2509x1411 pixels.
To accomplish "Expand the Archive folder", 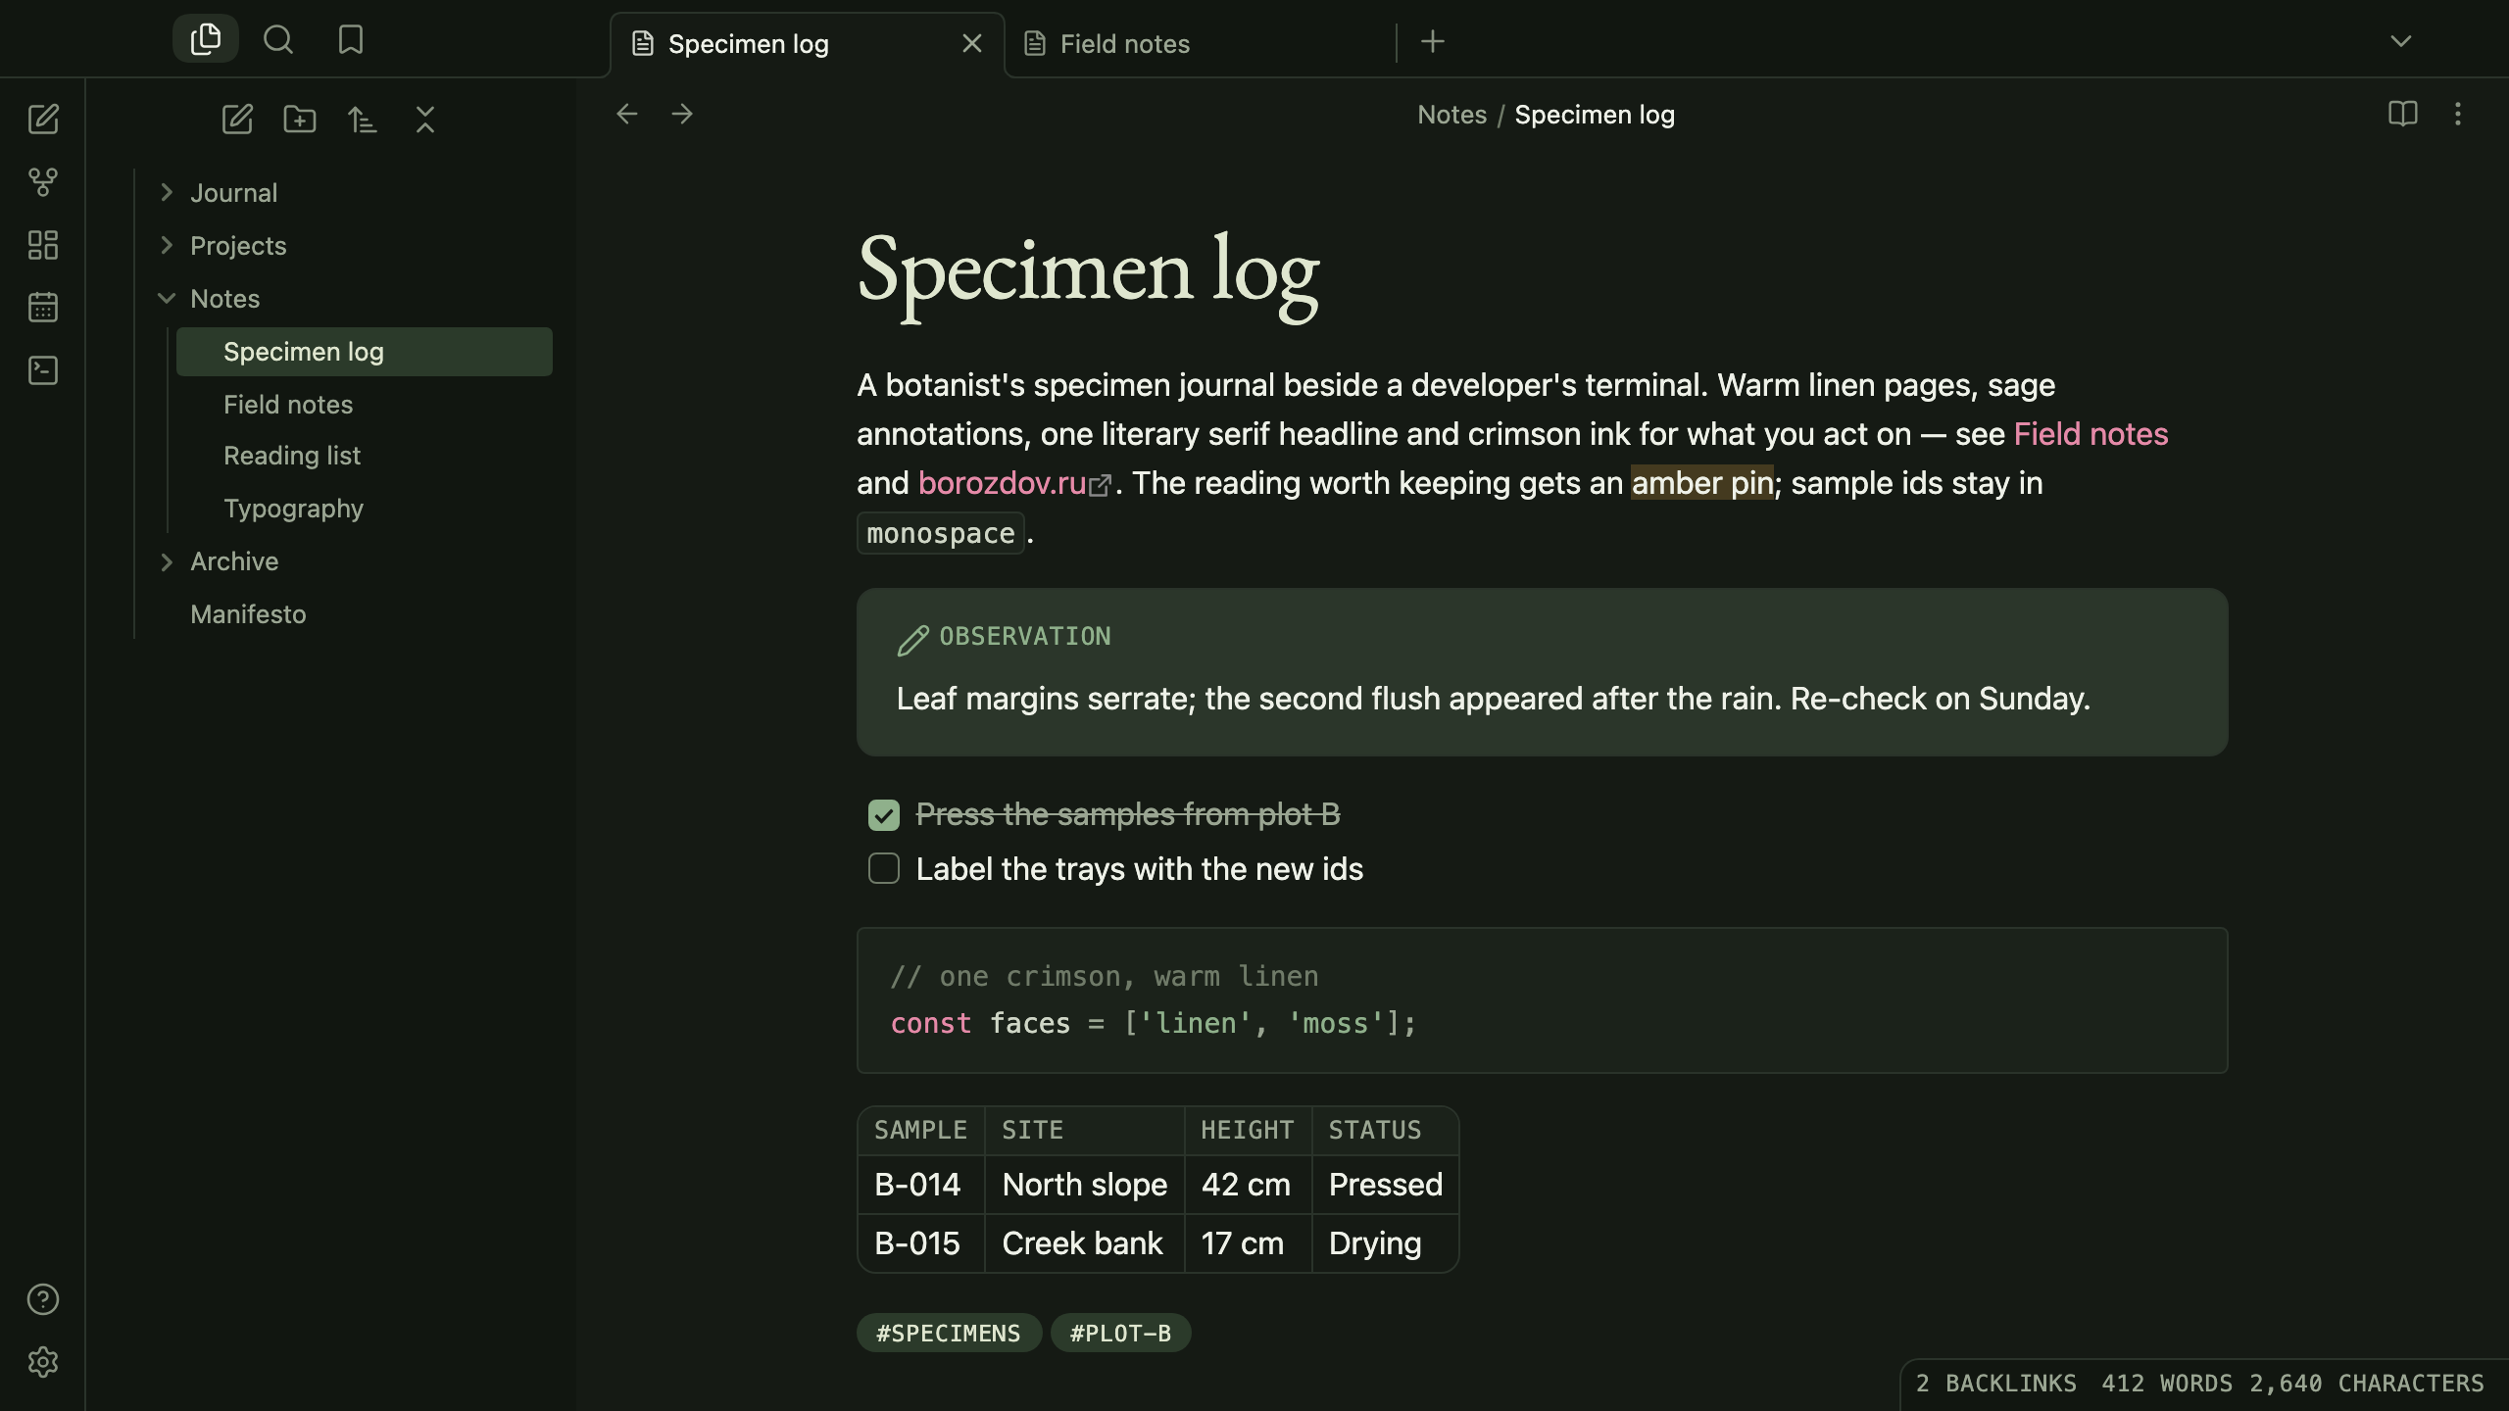I will 167,561.
